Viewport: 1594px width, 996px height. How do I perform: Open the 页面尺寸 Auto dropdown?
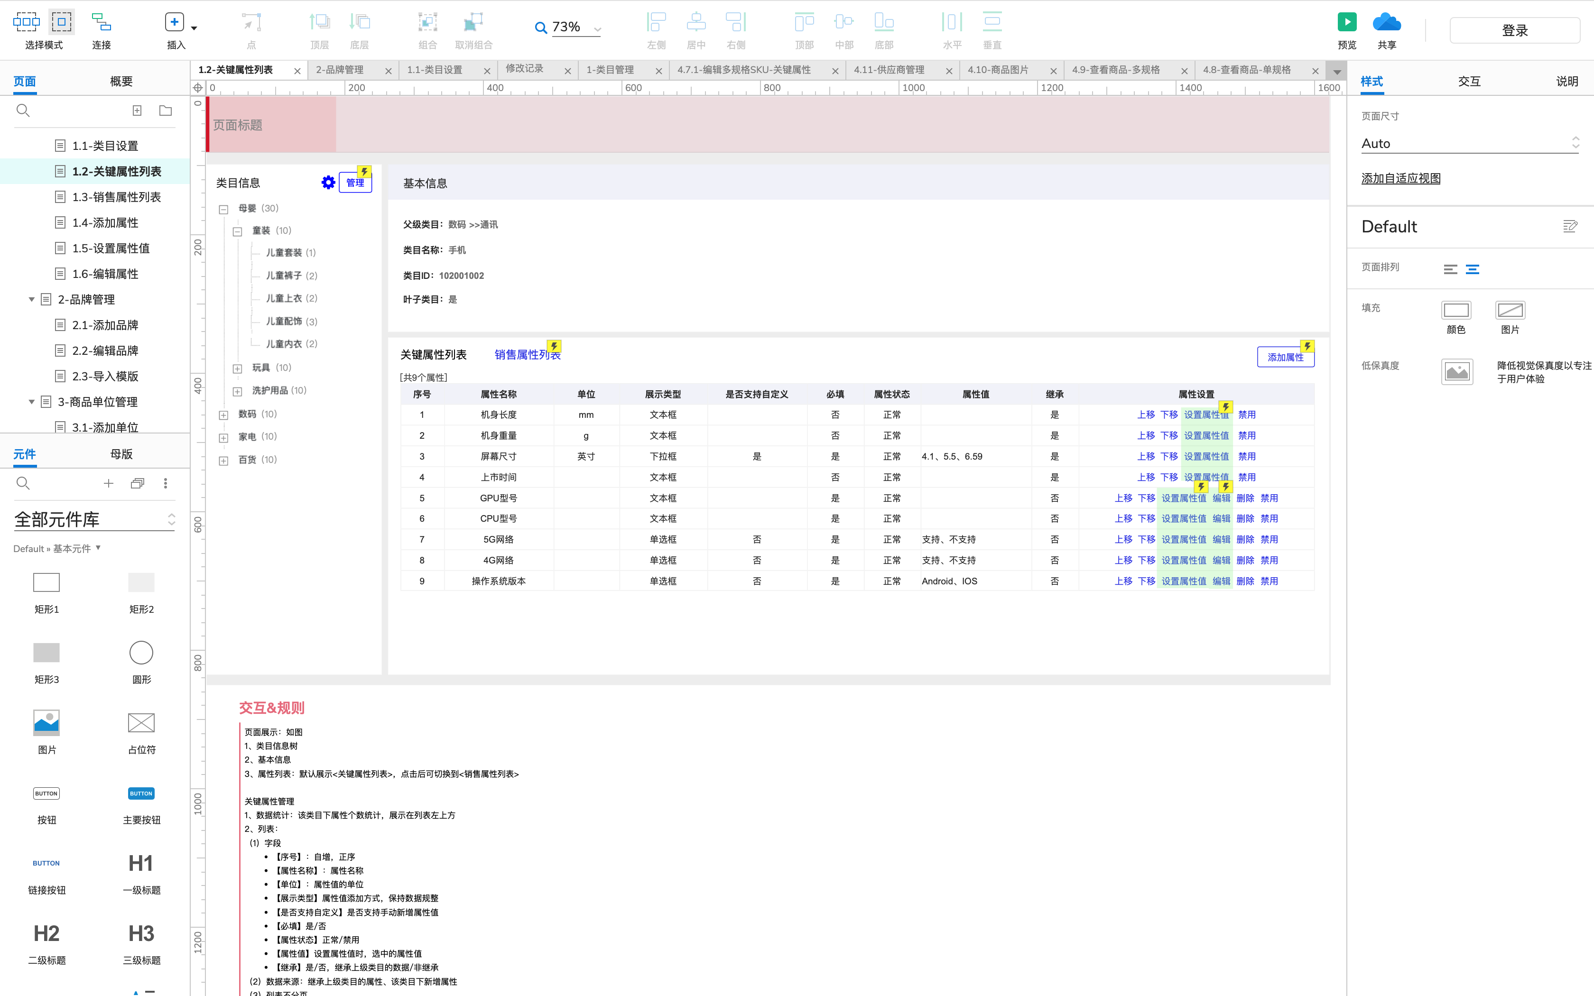[x=1470, y=143]
